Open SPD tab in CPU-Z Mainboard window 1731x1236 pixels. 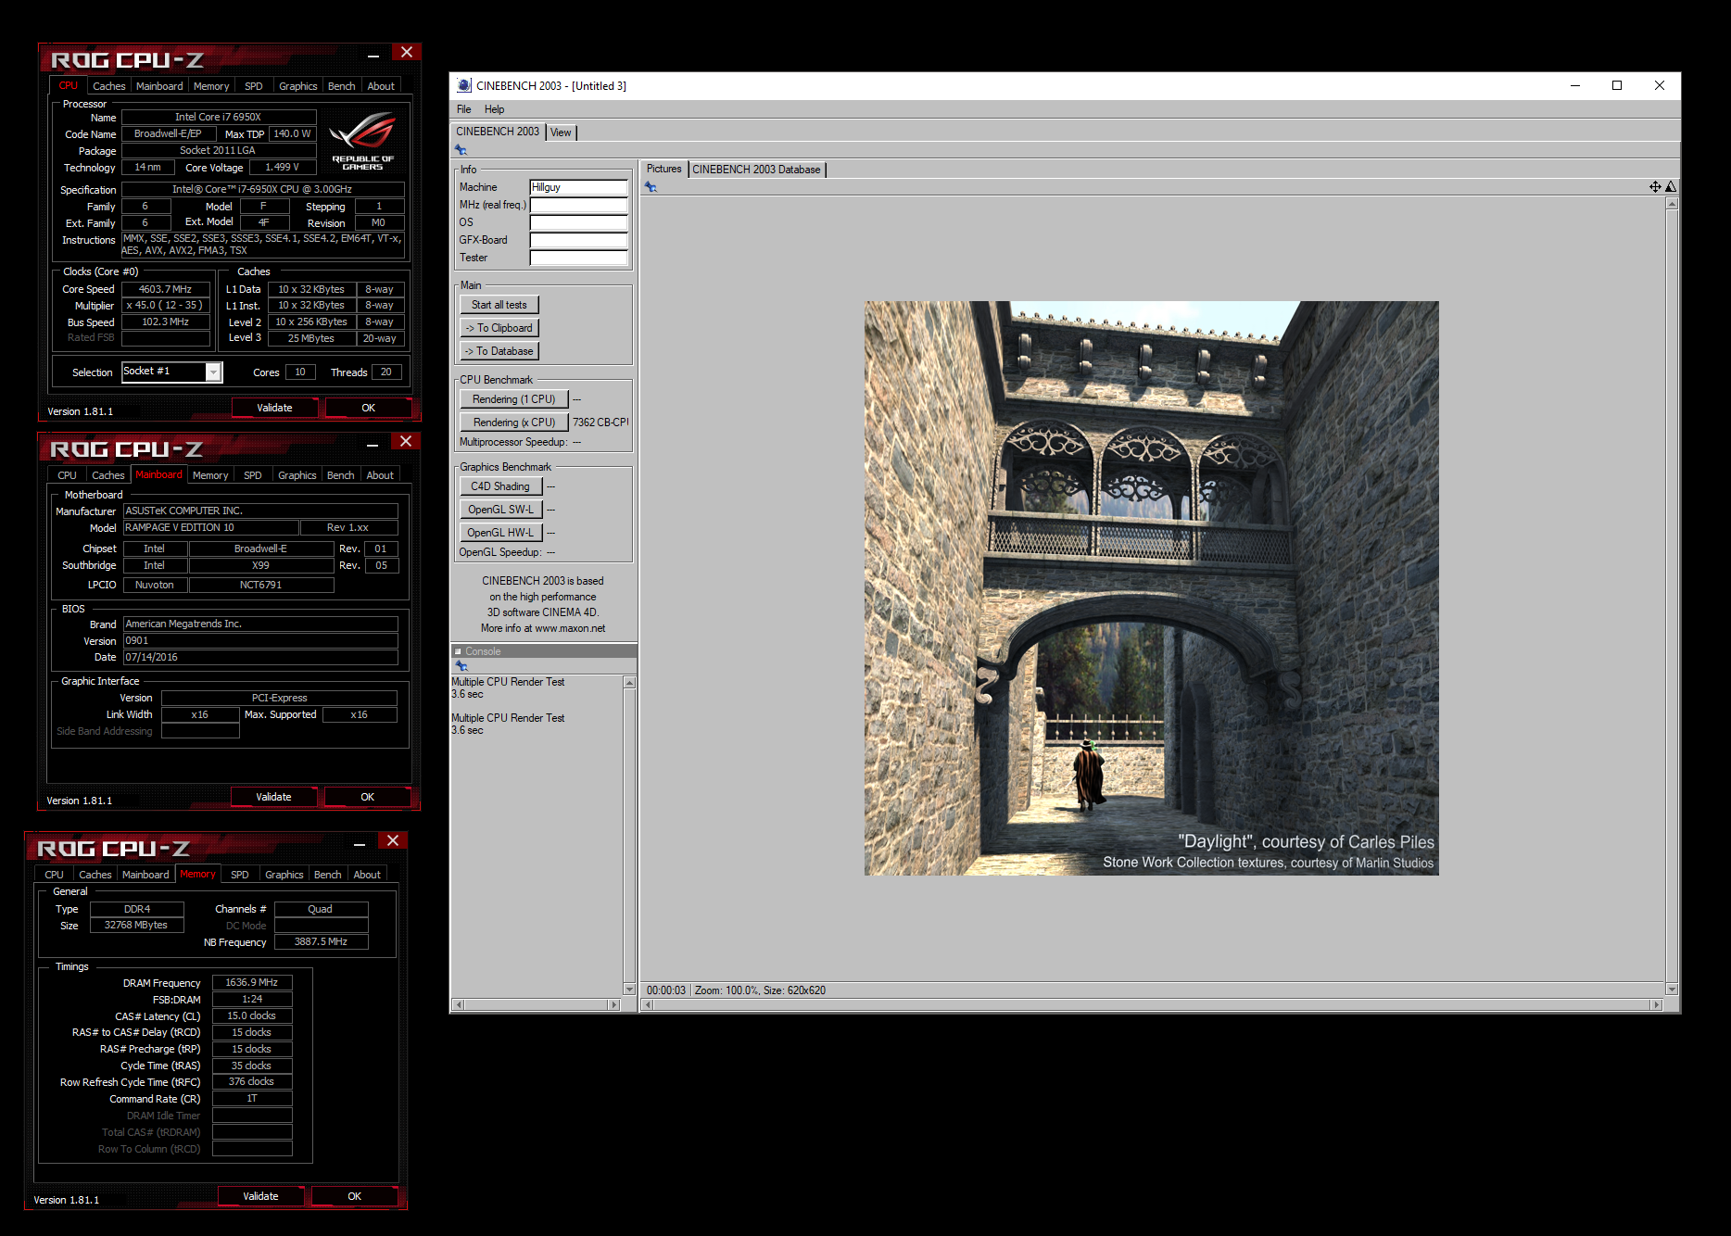(x=252, y=475)
